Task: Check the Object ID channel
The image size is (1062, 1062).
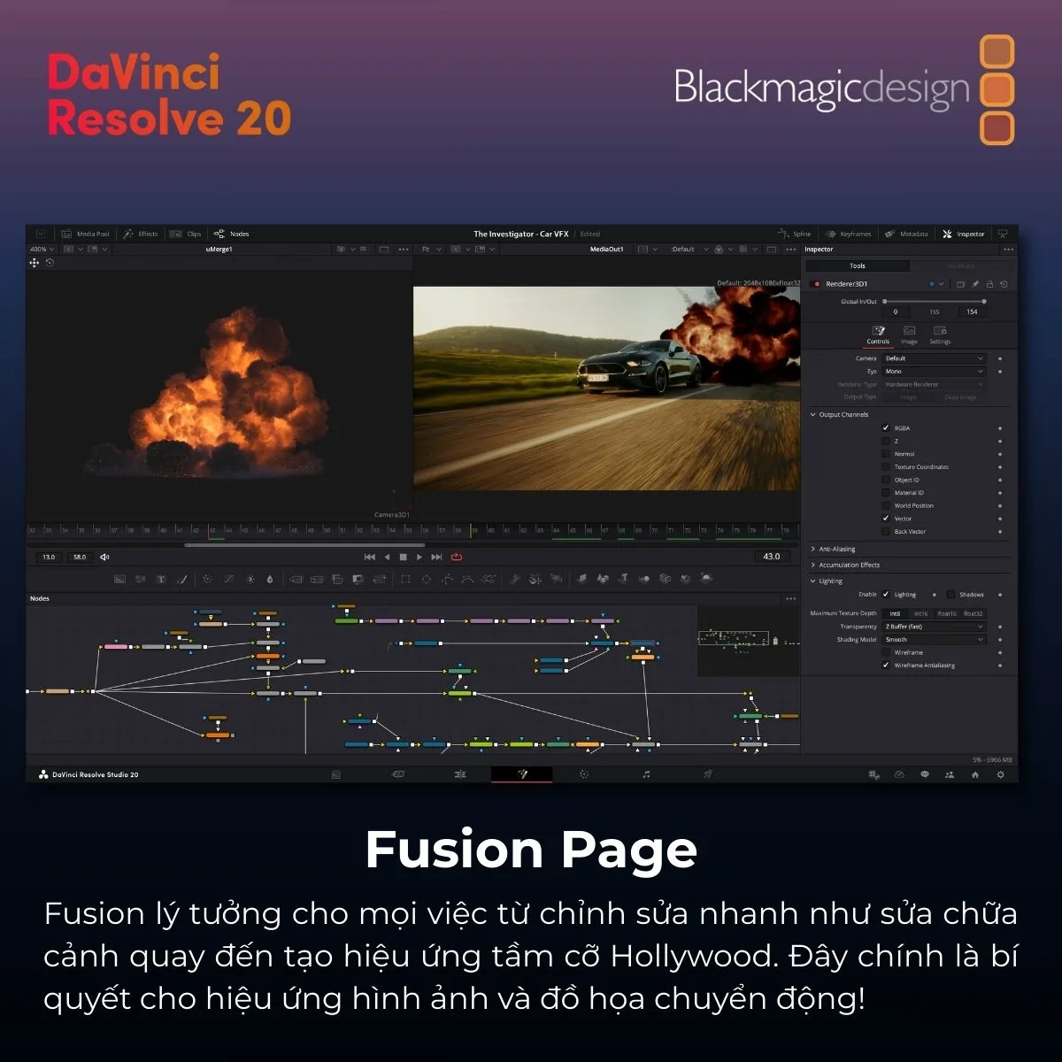Action: 886,480
